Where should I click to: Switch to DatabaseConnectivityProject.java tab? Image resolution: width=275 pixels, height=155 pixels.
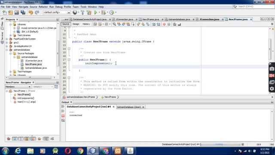click(x=90, y=19)
